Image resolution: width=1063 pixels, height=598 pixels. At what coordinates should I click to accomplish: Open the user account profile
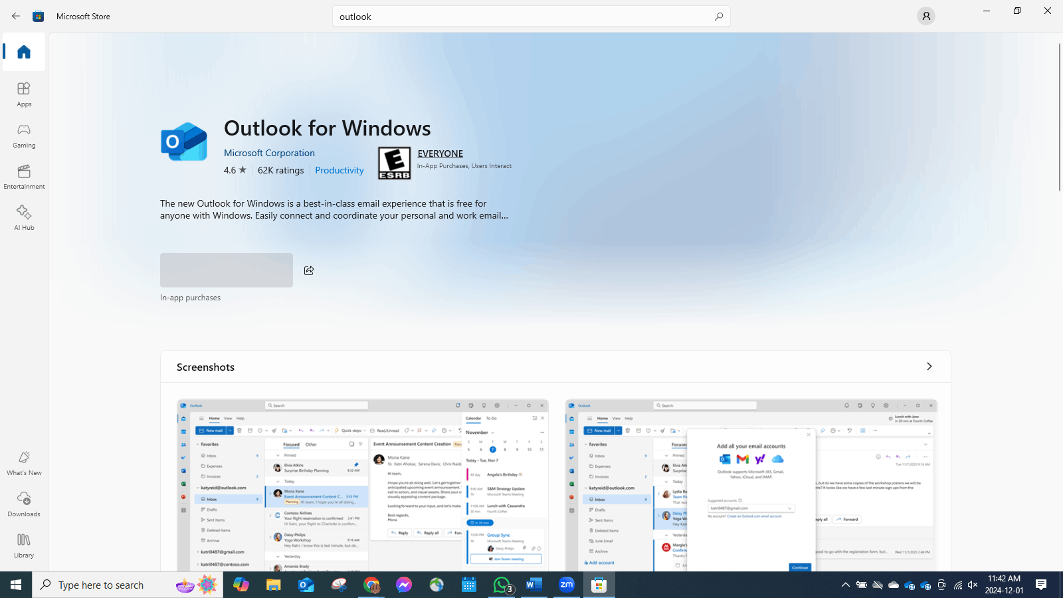coord(926,16)
